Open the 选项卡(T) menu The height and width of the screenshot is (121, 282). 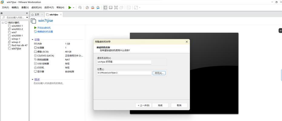point(49,8)
